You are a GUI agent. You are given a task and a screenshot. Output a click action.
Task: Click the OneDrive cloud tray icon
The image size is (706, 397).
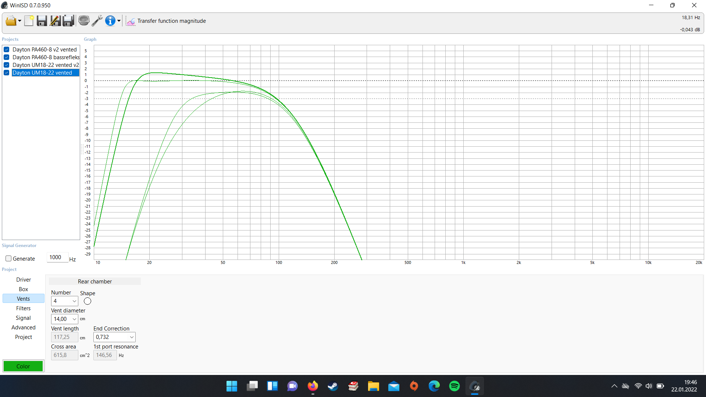point(625,386)
